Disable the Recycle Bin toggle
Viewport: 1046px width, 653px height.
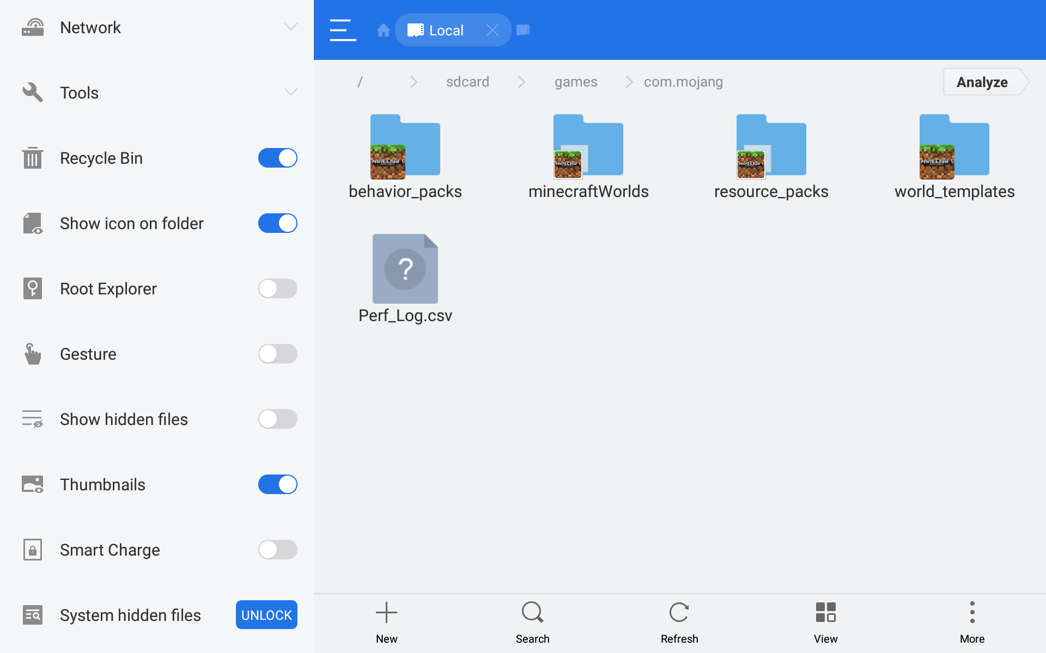pyautogui.click(x=277, y=158)
